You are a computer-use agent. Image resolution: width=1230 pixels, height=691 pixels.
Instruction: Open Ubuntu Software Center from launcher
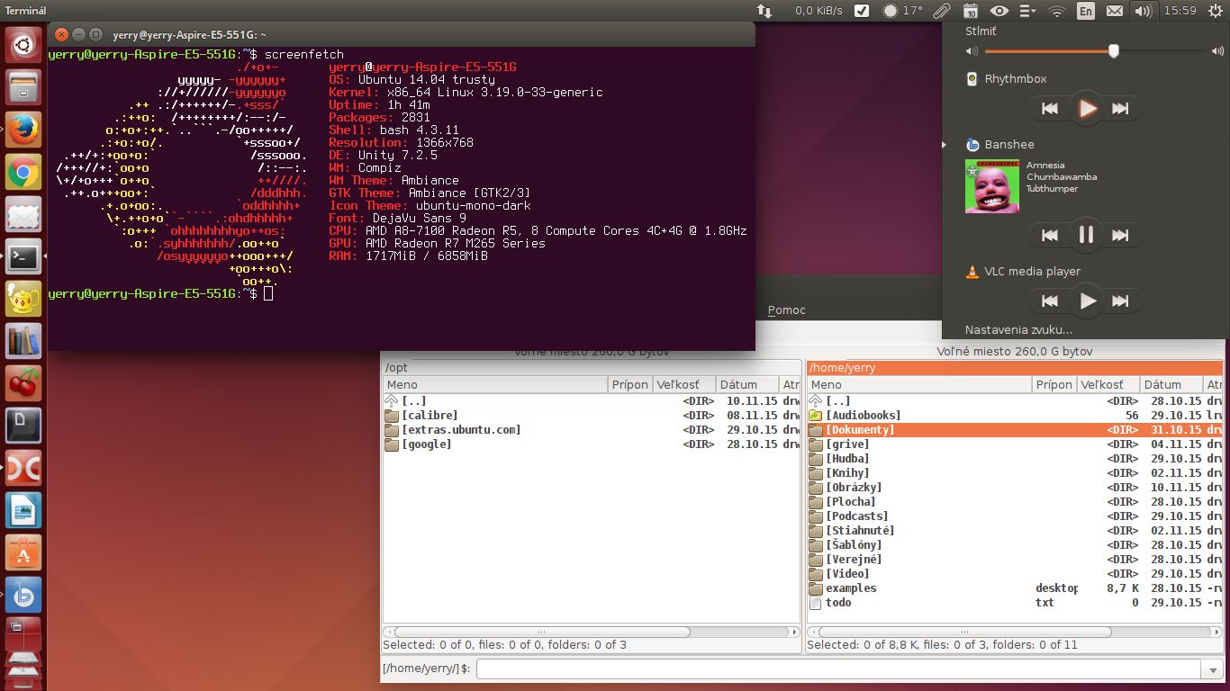point(23,554)
